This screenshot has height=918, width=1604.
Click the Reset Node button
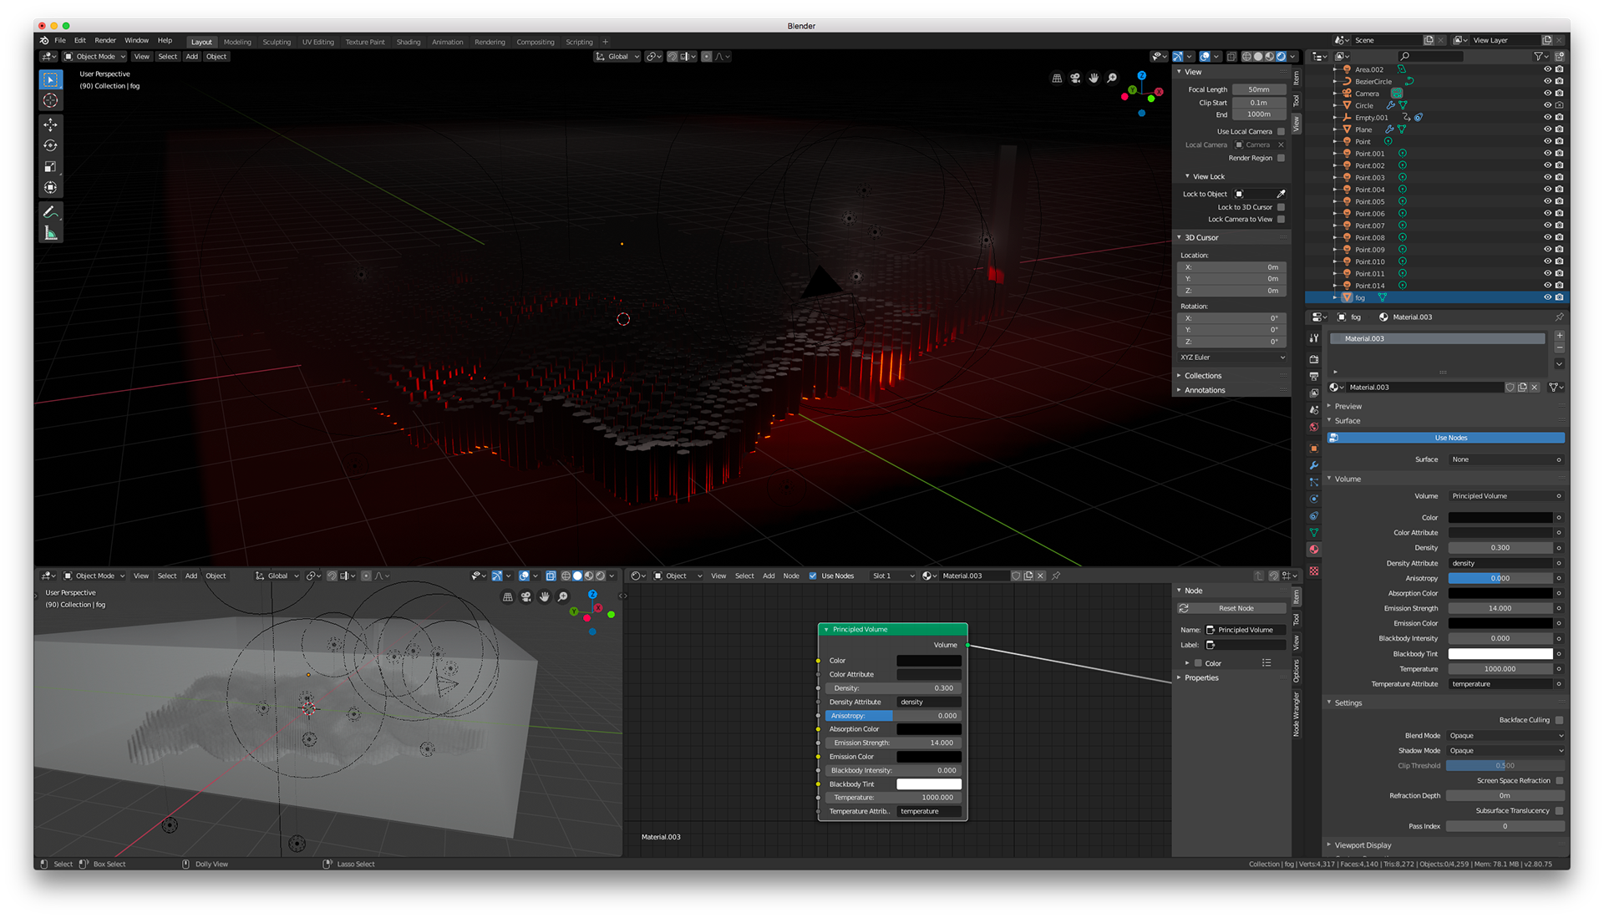click(1231, 608)
